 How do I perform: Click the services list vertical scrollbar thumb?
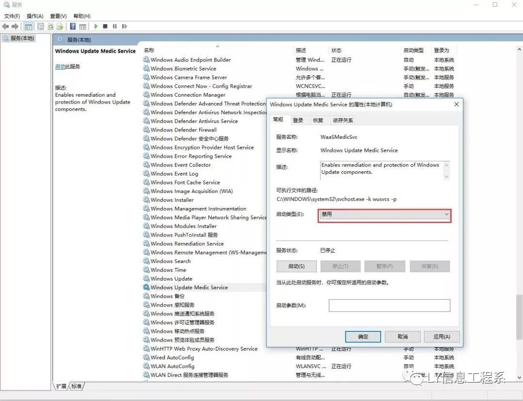click(x=519, y=317)
